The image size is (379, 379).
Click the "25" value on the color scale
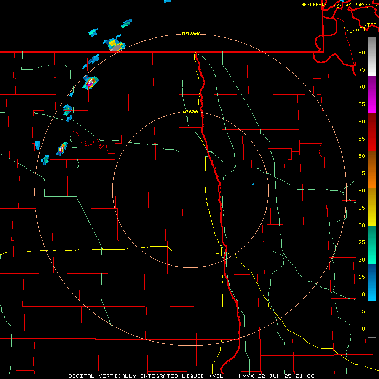click(x=362, y=243)
